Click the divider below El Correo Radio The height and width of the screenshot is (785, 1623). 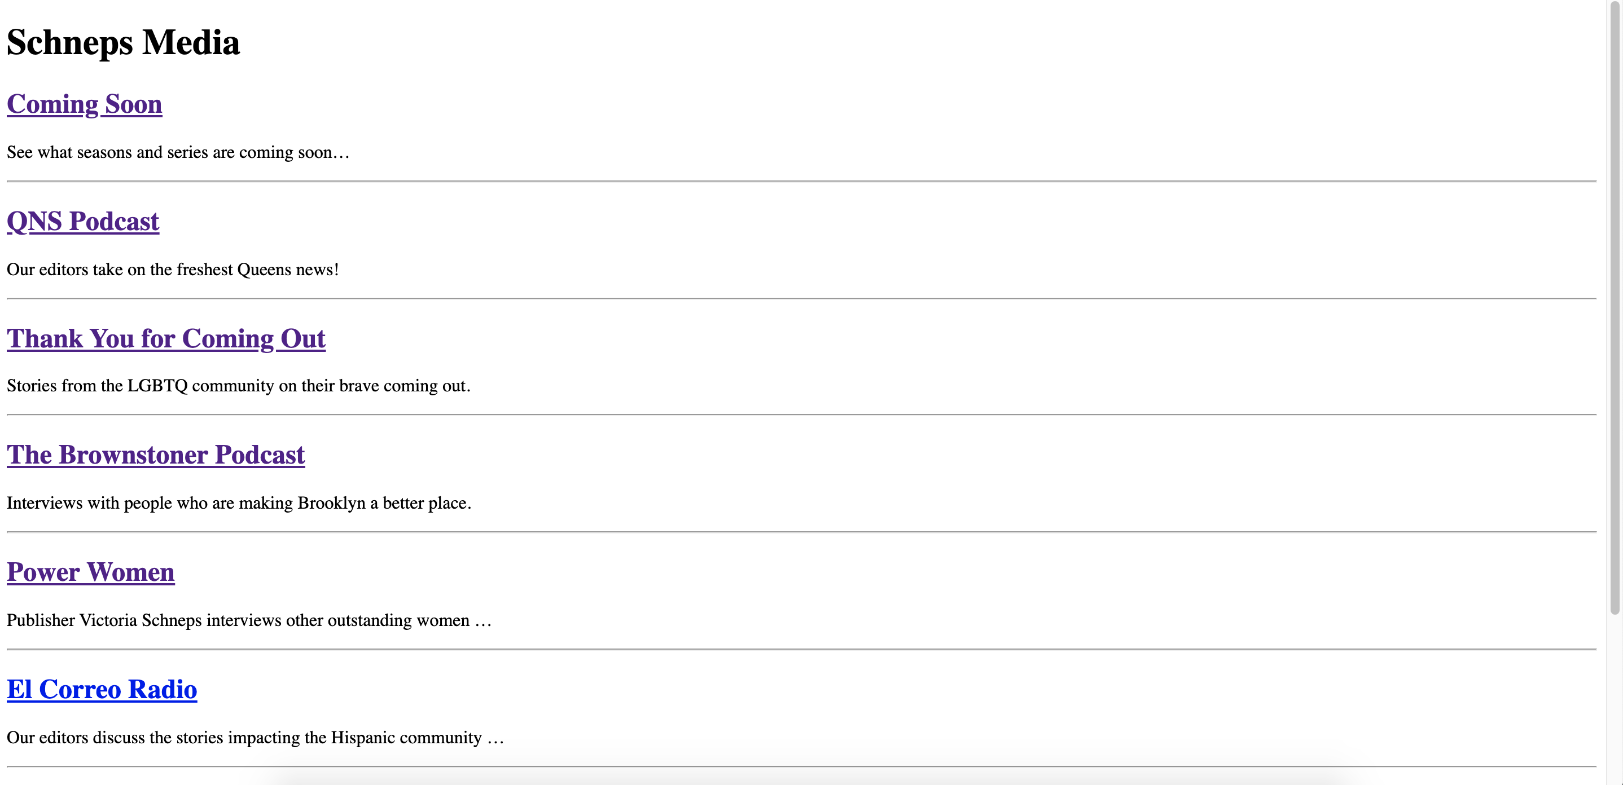click(801, 766)
